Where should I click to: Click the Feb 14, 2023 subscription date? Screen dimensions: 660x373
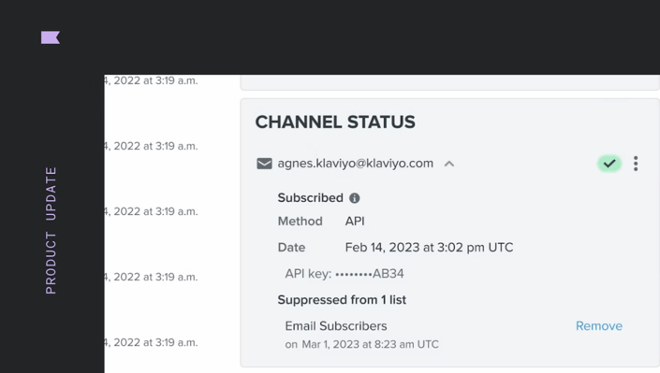point(429,248)
